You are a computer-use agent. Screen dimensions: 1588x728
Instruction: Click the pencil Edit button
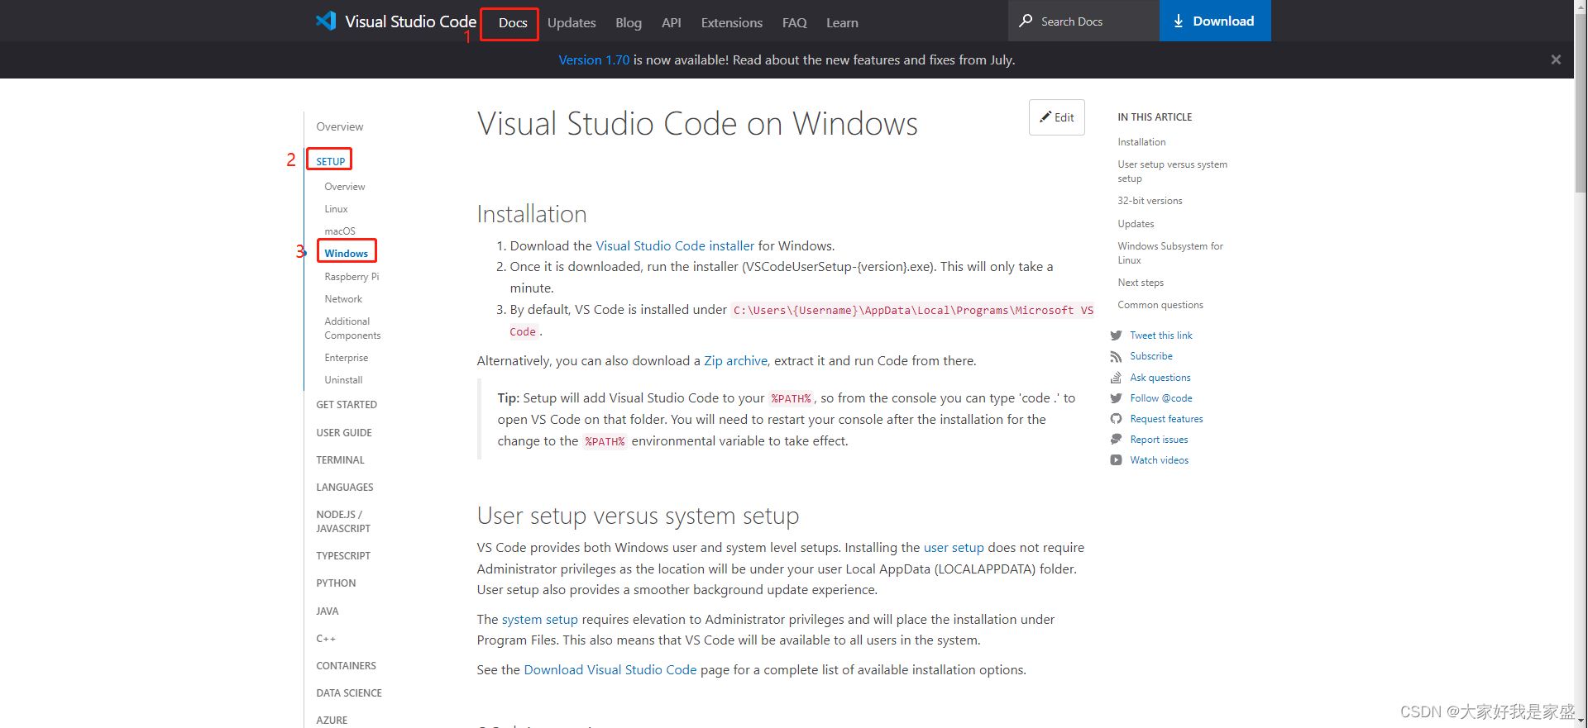pyautogui.click(x=1056, y=117)
